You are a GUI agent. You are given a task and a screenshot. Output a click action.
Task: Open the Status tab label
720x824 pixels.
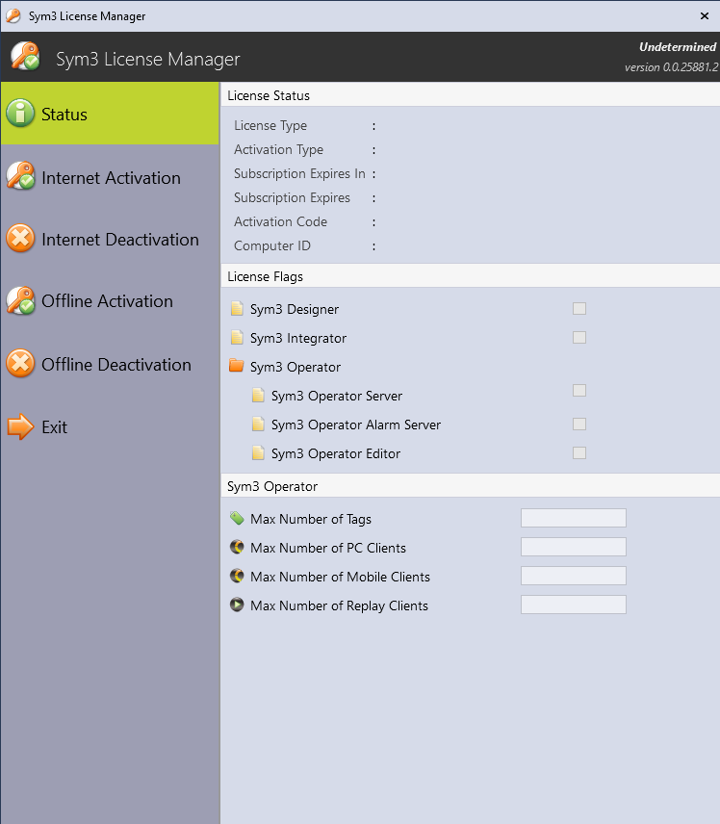[x=64, y=114]
